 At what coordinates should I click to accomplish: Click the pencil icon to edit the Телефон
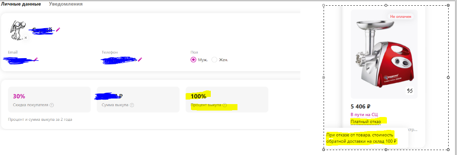click(140, 59)
